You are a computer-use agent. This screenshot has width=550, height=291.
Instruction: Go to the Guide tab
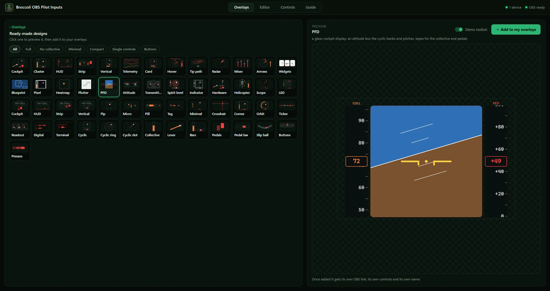tap(311, 7)
